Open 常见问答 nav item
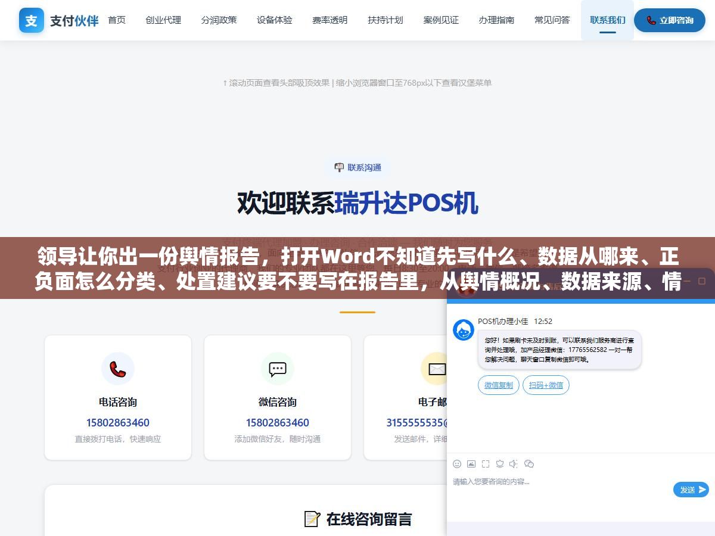Screen dimensions: 715x536 tap(552, 20)
